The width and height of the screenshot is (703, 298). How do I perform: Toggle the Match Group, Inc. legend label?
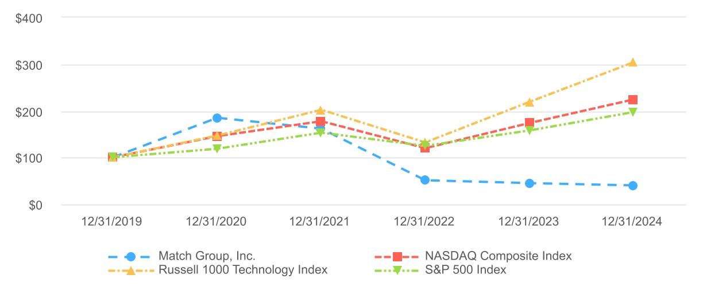(207, 256)
